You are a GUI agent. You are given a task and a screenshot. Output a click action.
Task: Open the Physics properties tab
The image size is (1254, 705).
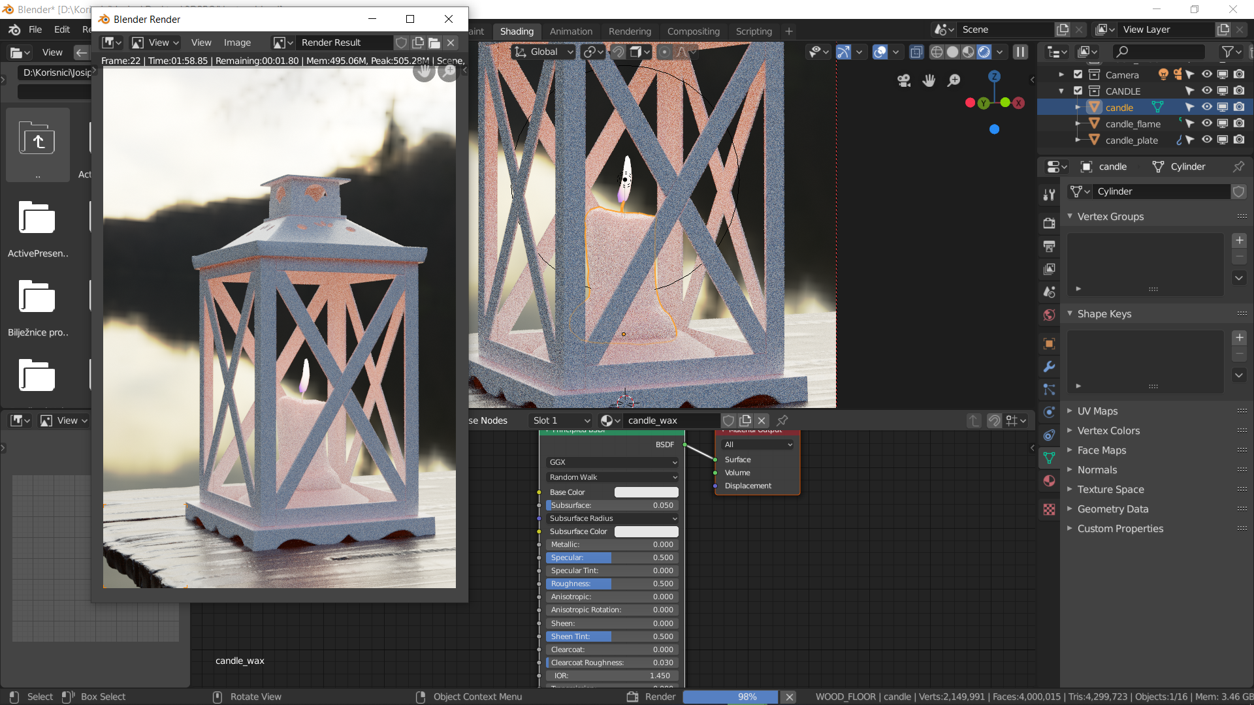(1049, 413)
